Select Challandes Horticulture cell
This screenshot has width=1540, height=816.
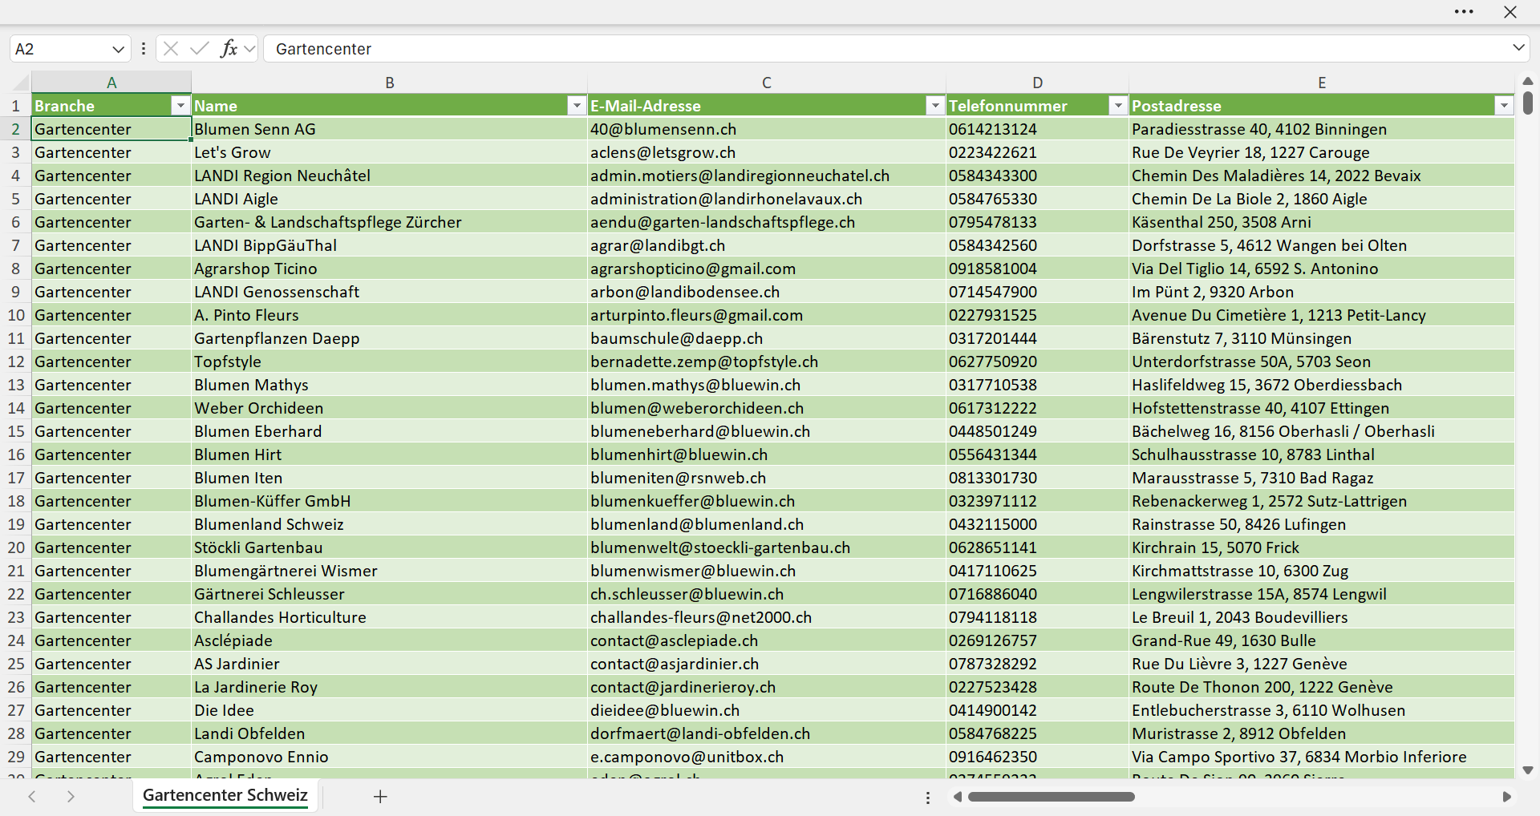click(x=390, y=617)
